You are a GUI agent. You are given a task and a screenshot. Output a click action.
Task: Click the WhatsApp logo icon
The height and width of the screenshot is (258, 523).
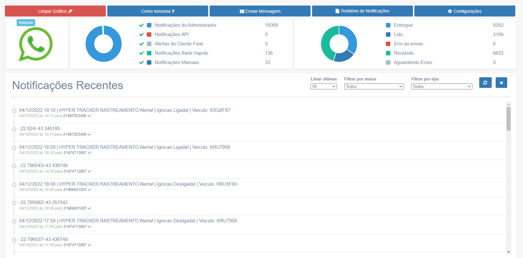pos(36,44)
